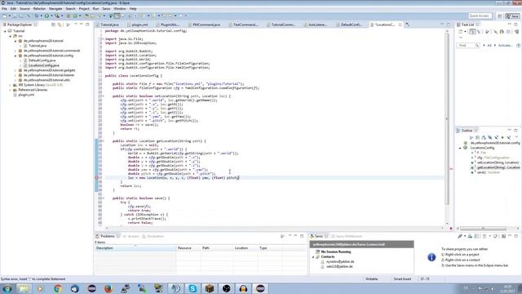Image resolution: width=522 pixels, height=294 pixels.
Task: Switch to the Tutorial.java editor tab
Action: coord(109,24)
